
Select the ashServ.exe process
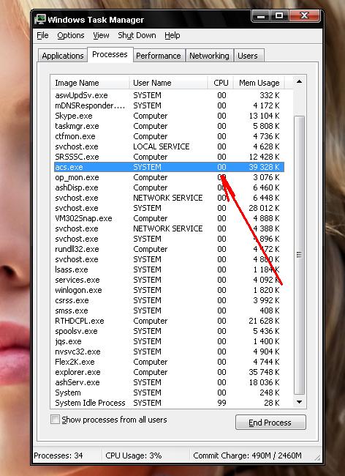(x=167, y=382)
